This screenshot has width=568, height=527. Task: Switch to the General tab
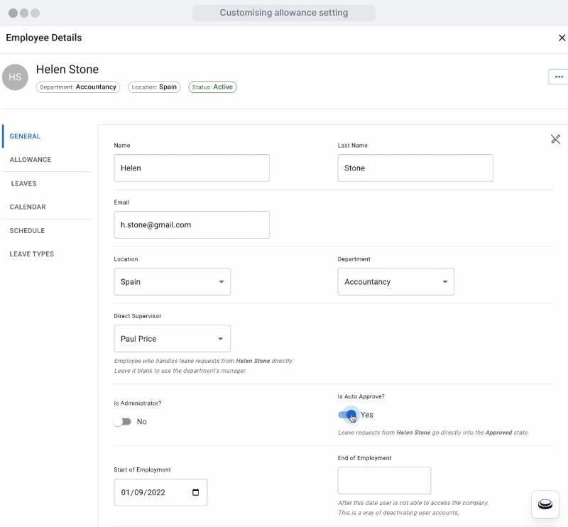coord(25,136)
